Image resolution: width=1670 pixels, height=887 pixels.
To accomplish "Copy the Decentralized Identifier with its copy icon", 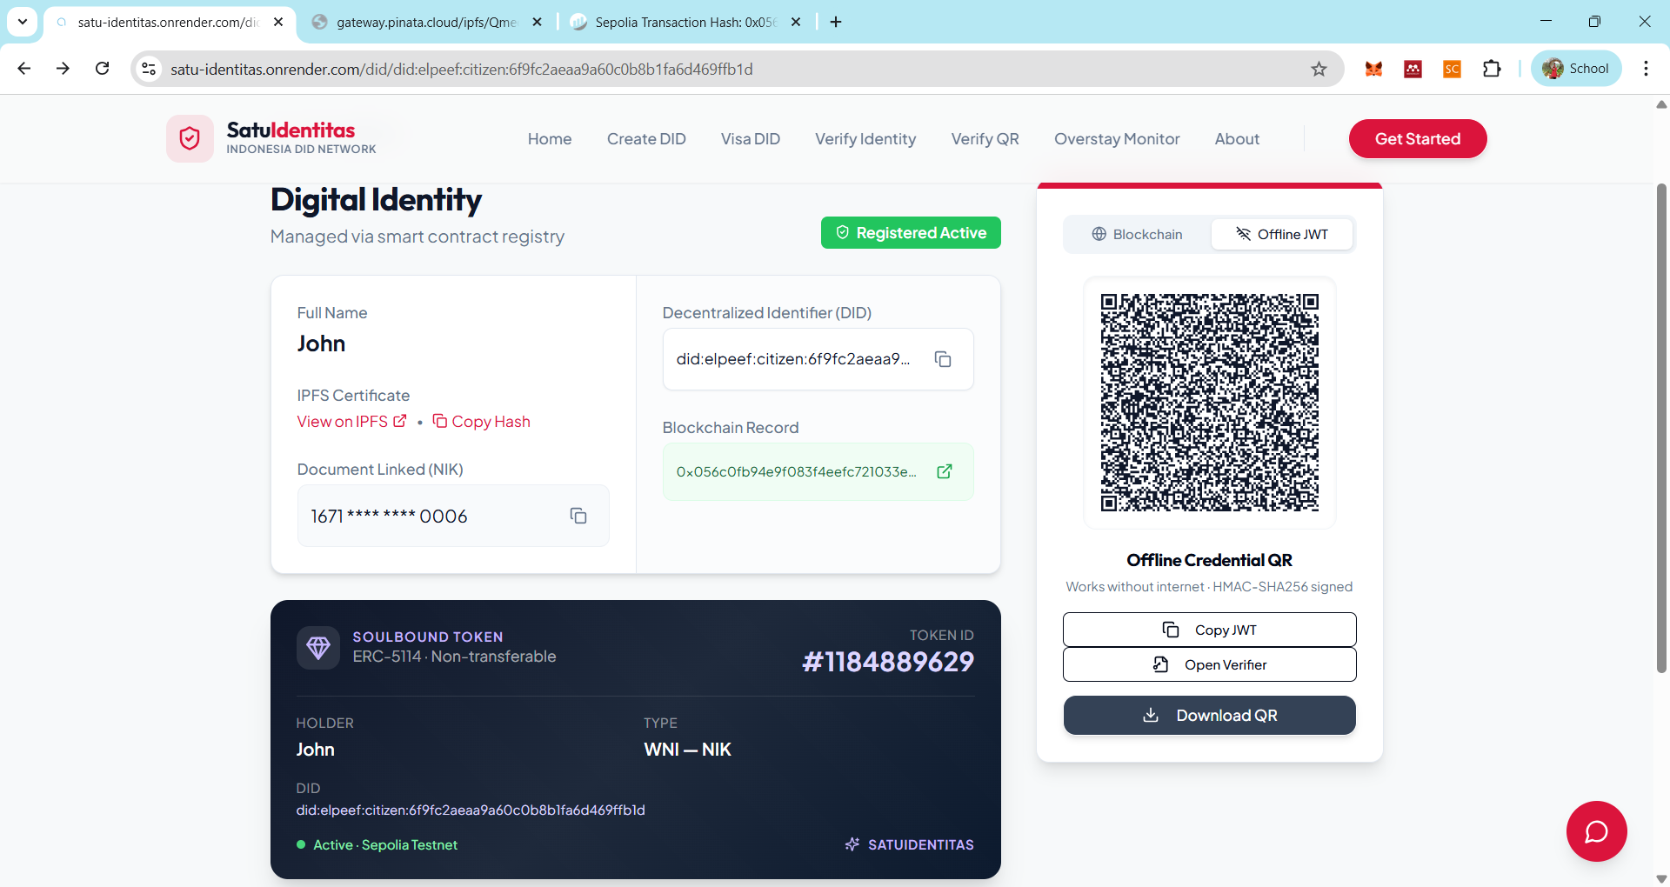I will 943,359.
